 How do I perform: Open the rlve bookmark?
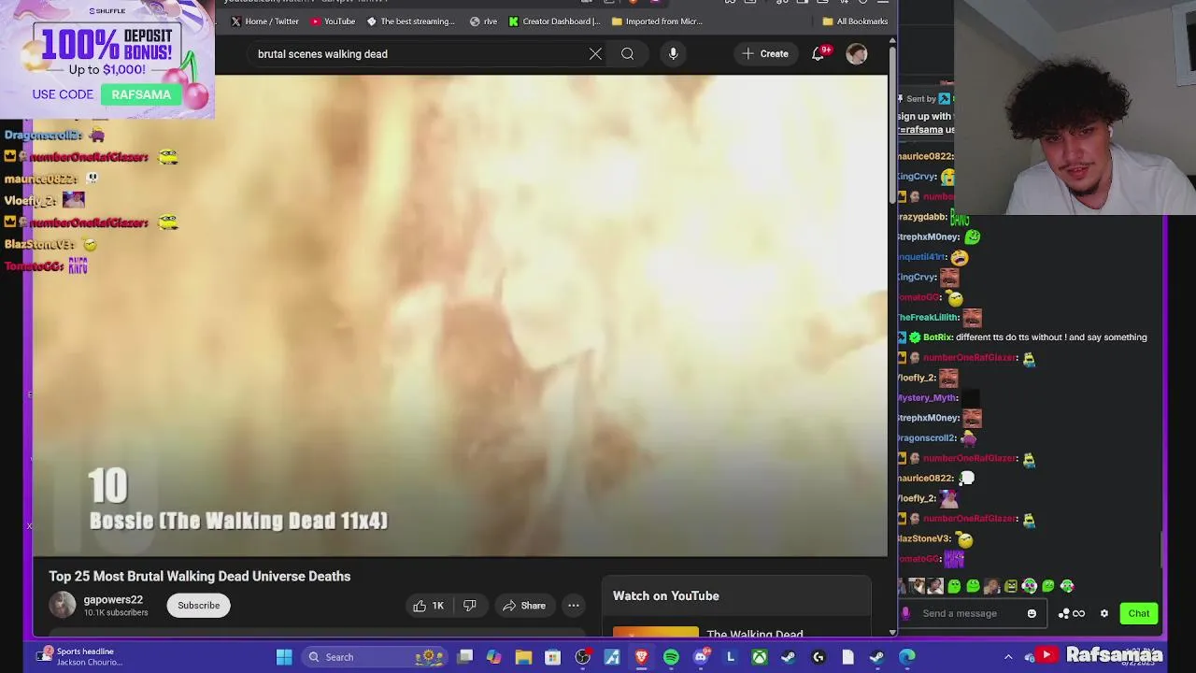pos(484,21)
